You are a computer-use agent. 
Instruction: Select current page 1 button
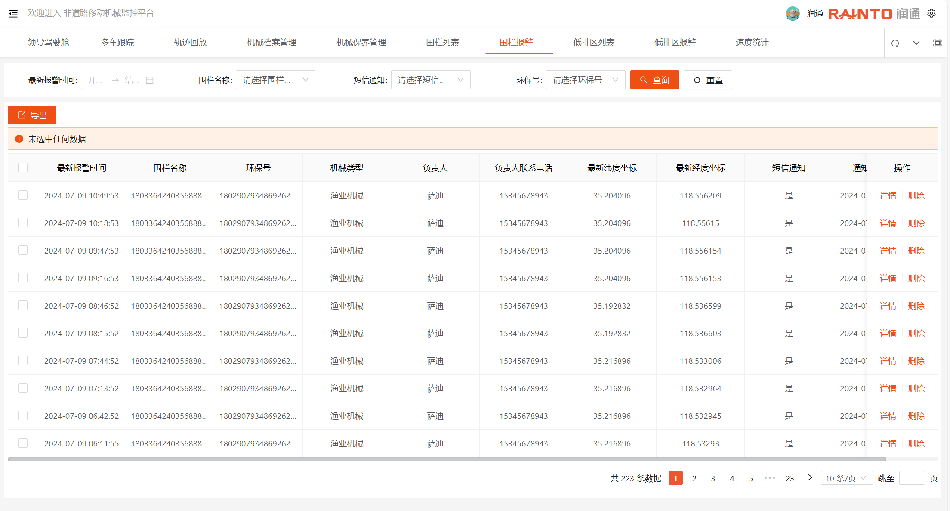pyautogui.click(x=675, y=478)
